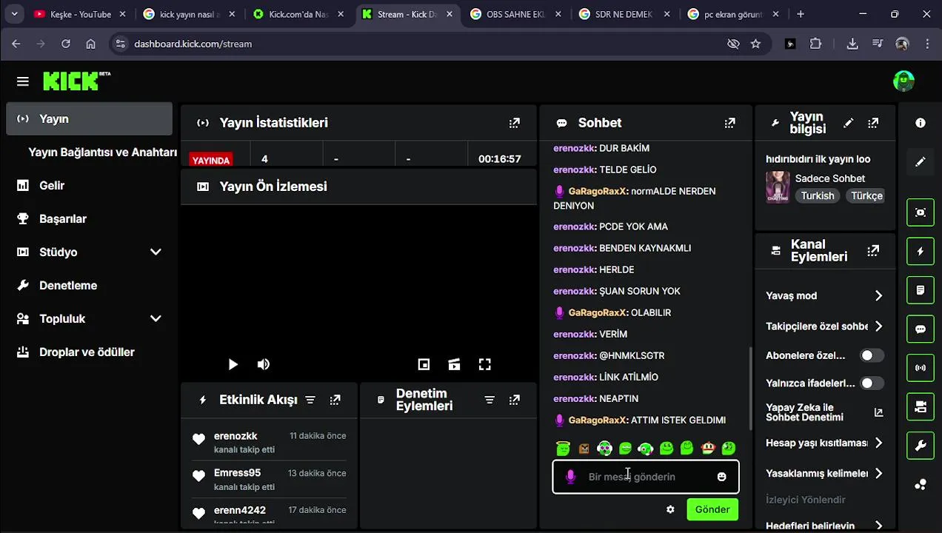Image resolution: width=942 pixels, height=533 pixels.
Task: Open Takipçilere özel sohbet options
Action: coord(824,326)
